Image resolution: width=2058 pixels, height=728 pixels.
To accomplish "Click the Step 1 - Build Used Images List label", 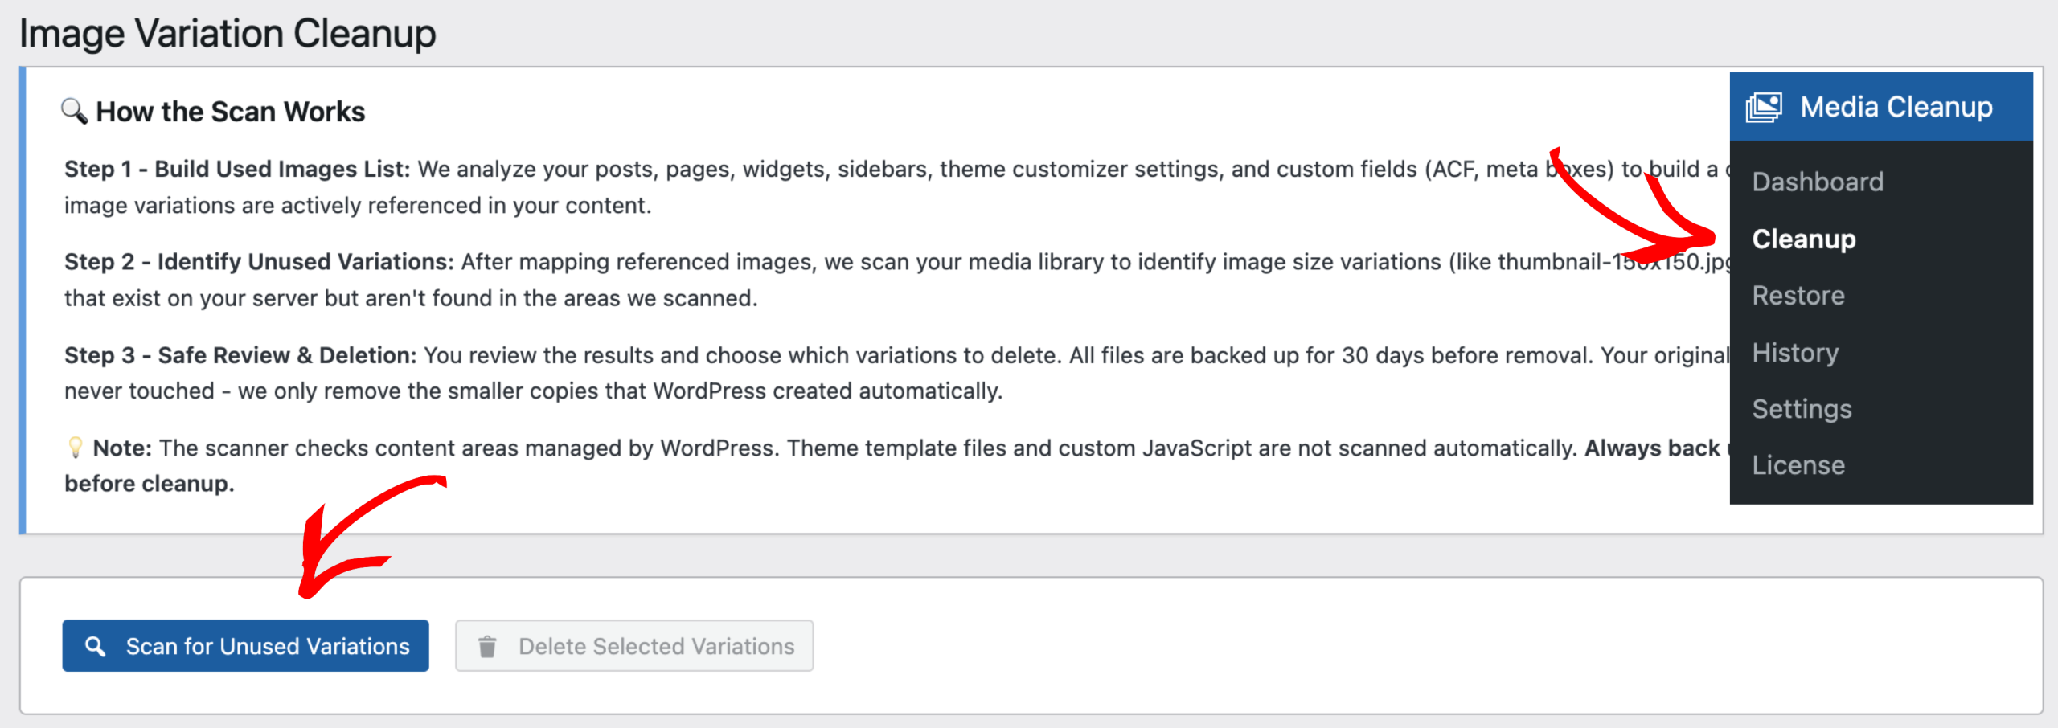I will point(237,169).
